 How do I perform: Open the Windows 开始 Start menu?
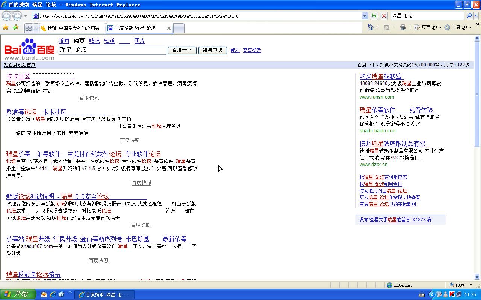coord(18,294)
